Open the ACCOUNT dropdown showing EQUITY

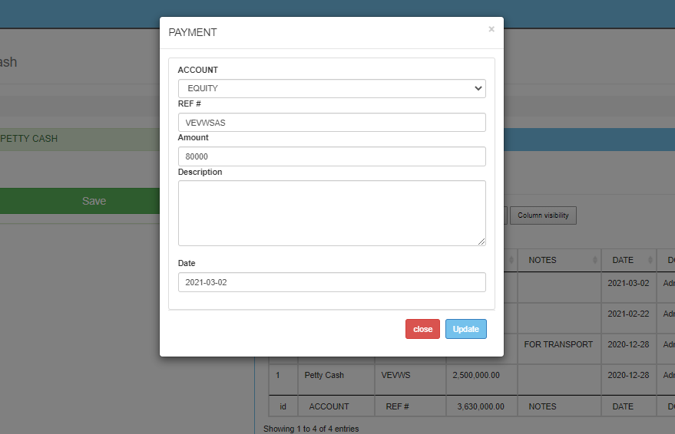(x=332, y=88)
